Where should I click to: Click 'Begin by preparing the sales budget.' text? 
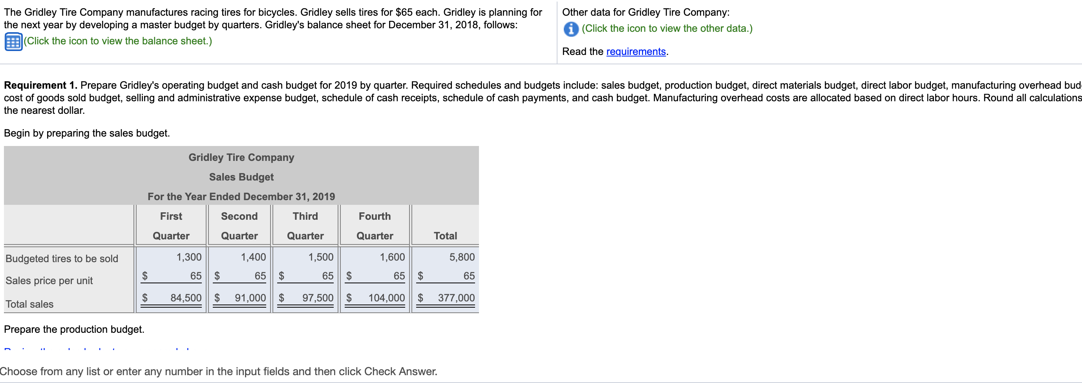point(87,133)
